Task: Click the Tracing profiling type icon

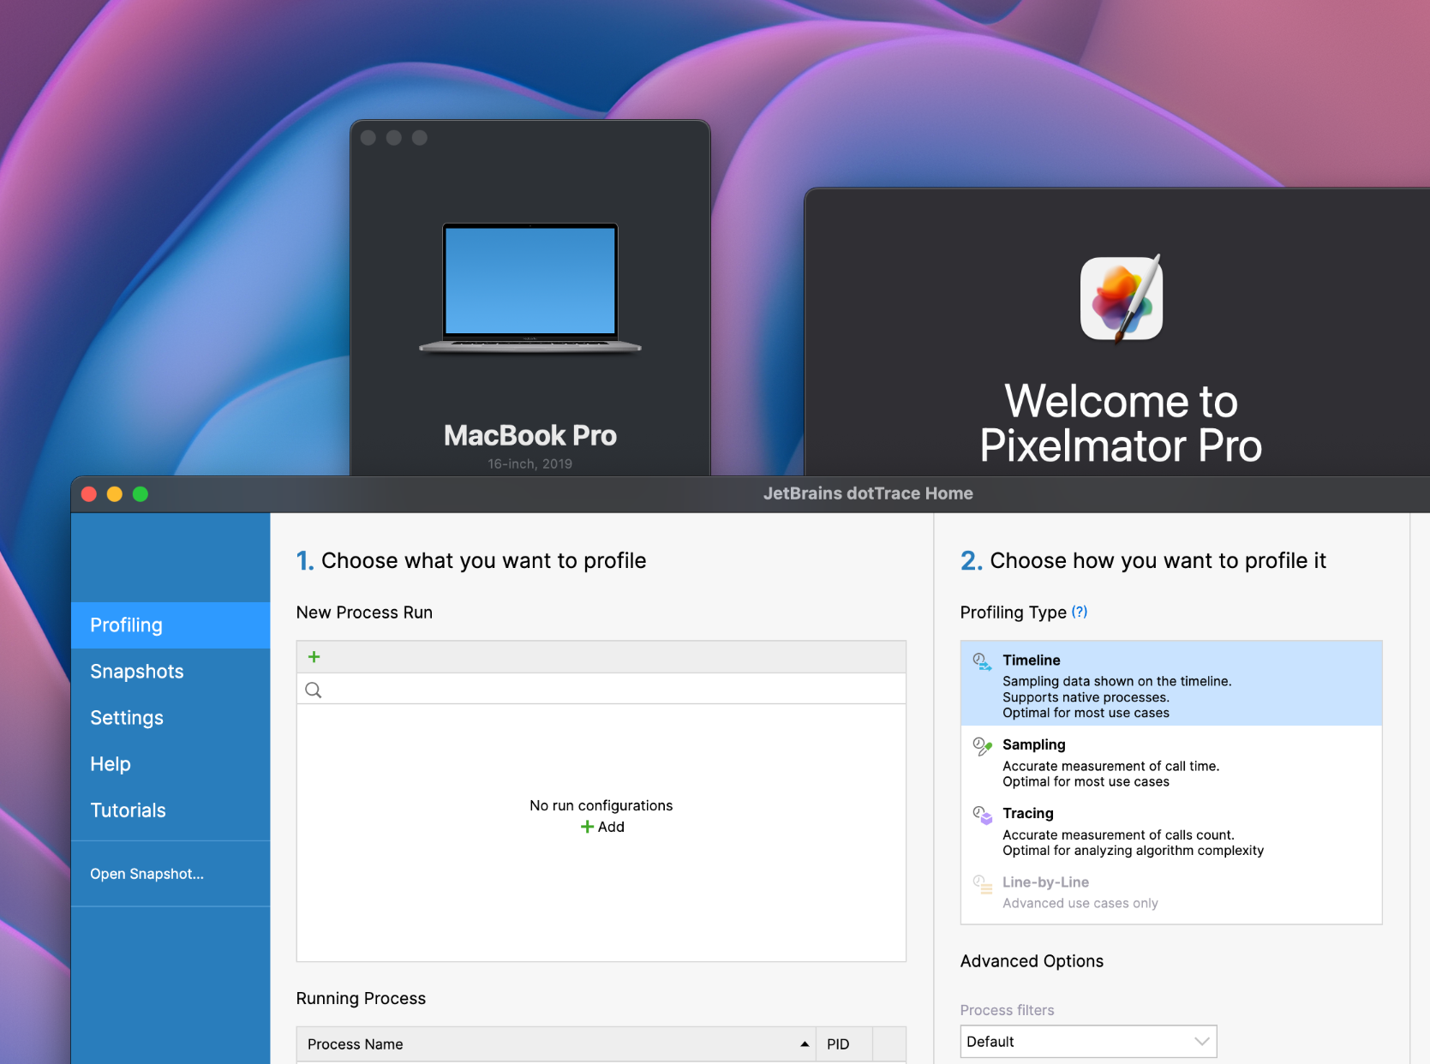Action: click(982, 815)
